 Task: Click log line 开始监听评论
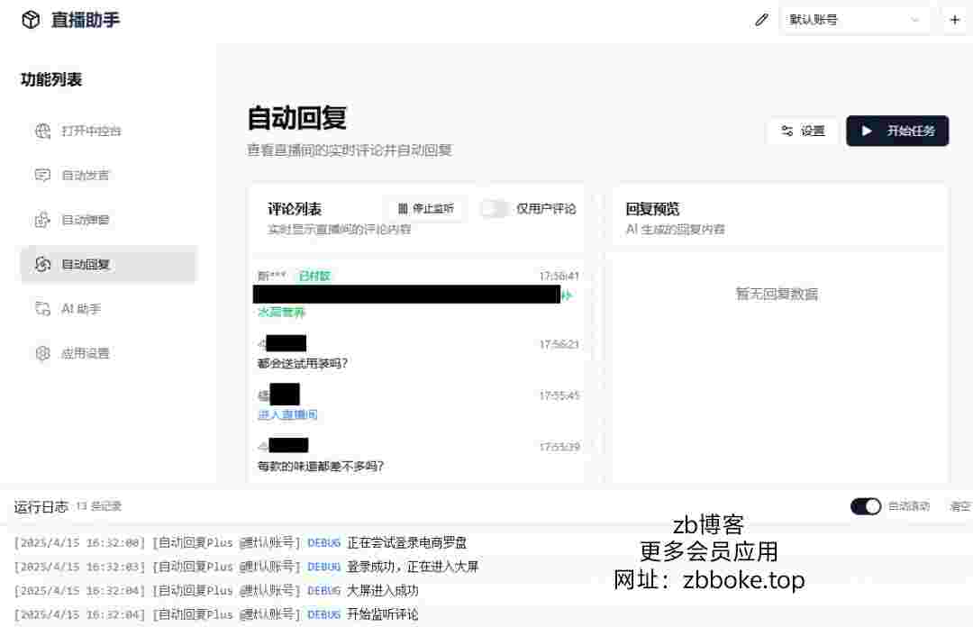382,614
